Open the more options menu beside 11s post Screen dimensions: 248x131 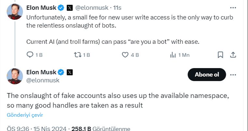click(233, 7)
